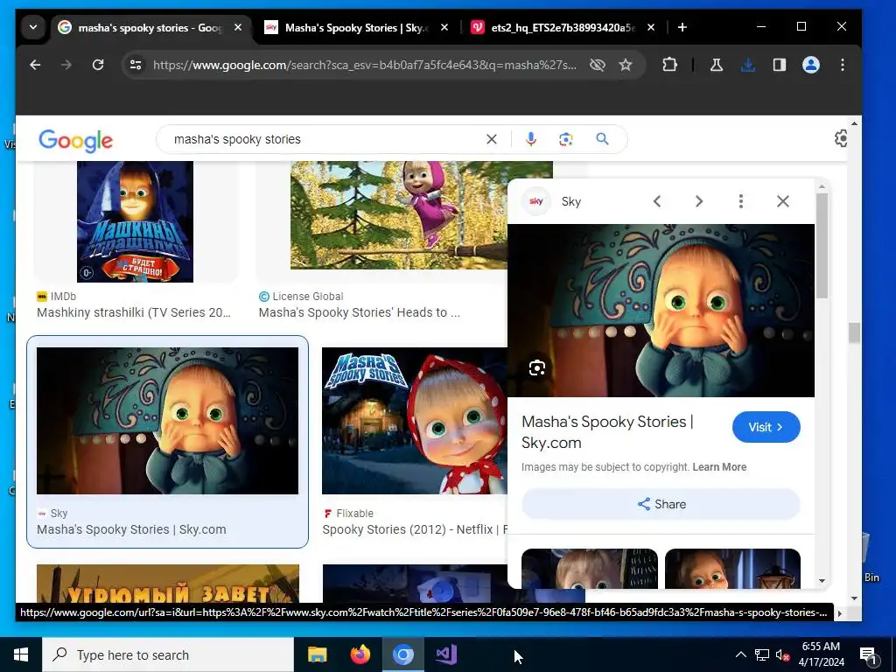Open Google quick settings gear
The image size is (896, 672).
[x=841, y=138]
